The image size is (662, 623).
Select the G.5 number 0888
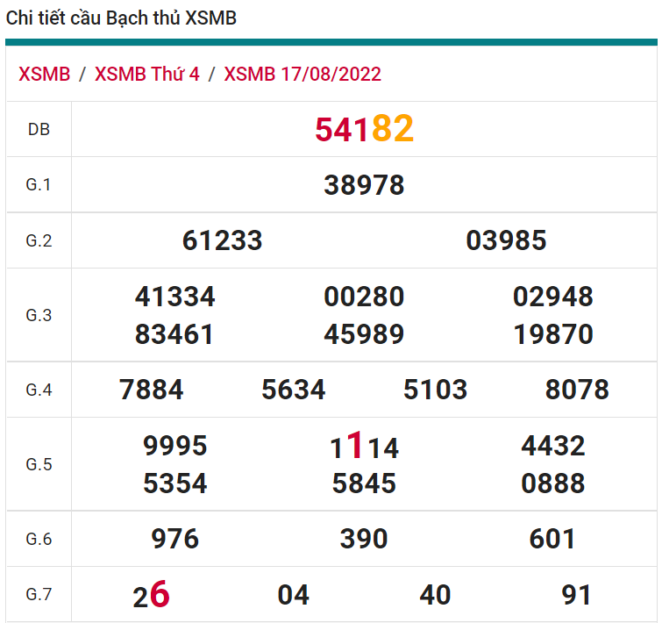[553, 483]
